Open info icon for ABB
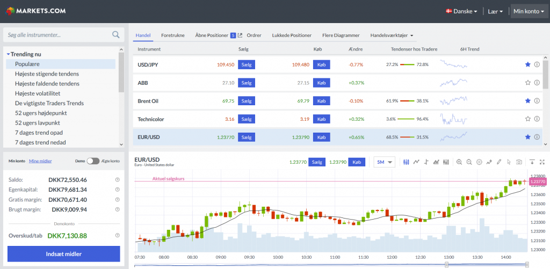 (537, 83)
